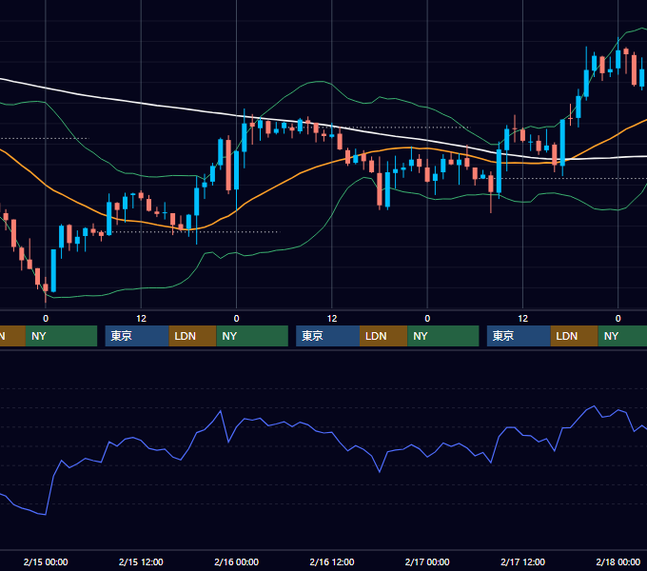Click the 2/16 00:00 date label
647x571 pixels.
pos(236,561)
